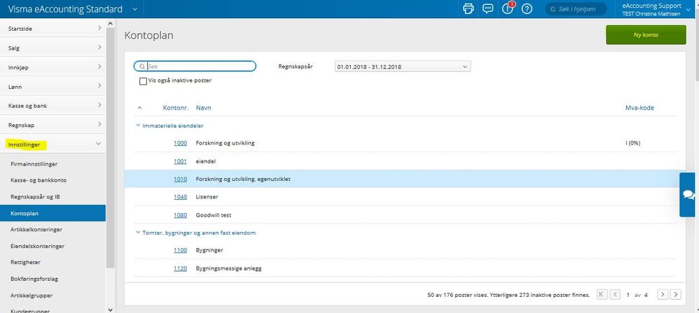Open the floating chat bubble at right edge
This screenshot has width=699, height=313.
(x=689, y=195)
